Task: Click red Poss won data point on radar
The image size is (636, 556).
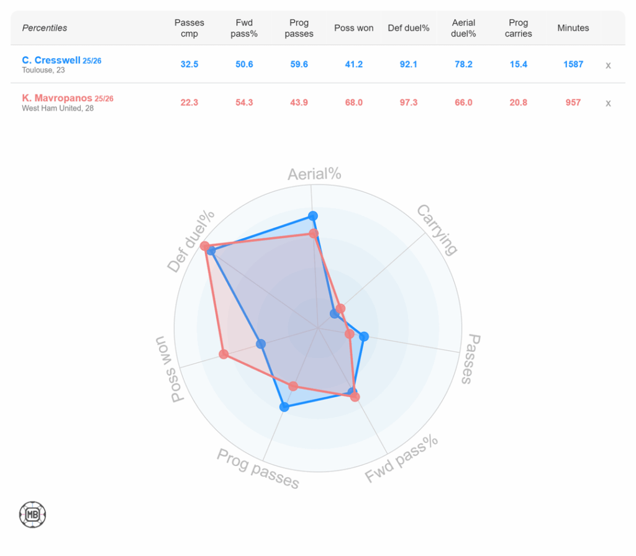Action: pos(224,354)
